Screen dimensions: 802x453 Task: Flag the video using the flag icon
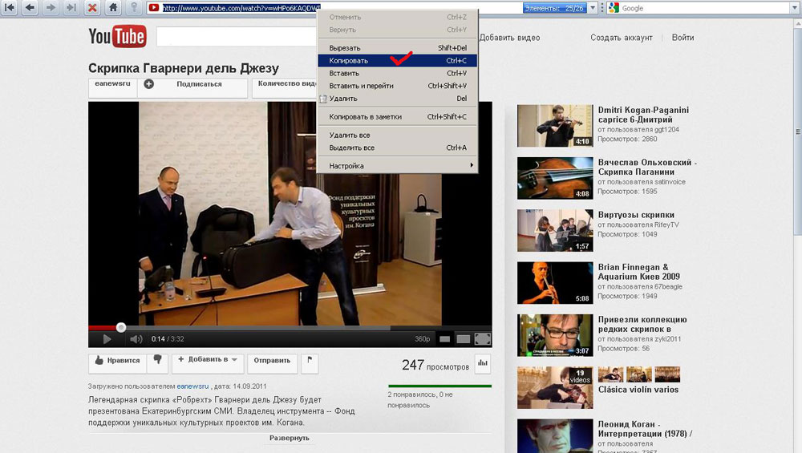(310, 361)
